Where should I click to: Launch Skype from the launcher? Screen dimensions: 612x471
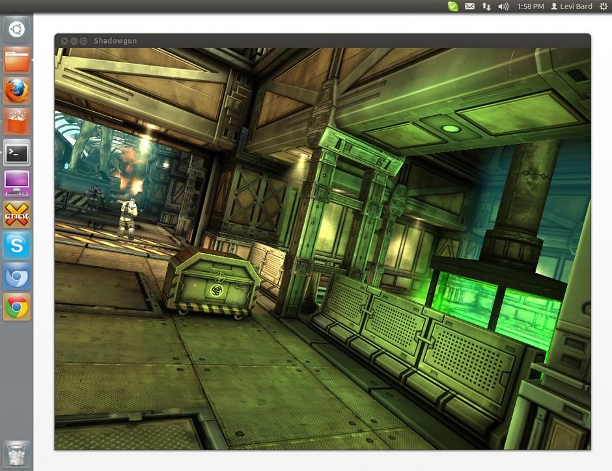pyautogui.click(x=16, y=246)
